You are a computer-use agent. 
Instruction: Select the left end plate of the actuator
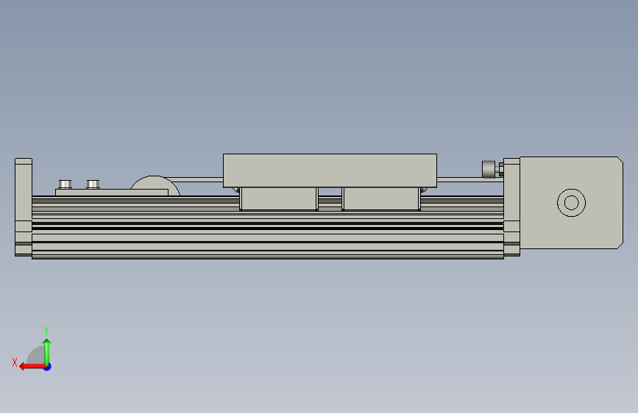pyautogui.click(x=24, y=207)
